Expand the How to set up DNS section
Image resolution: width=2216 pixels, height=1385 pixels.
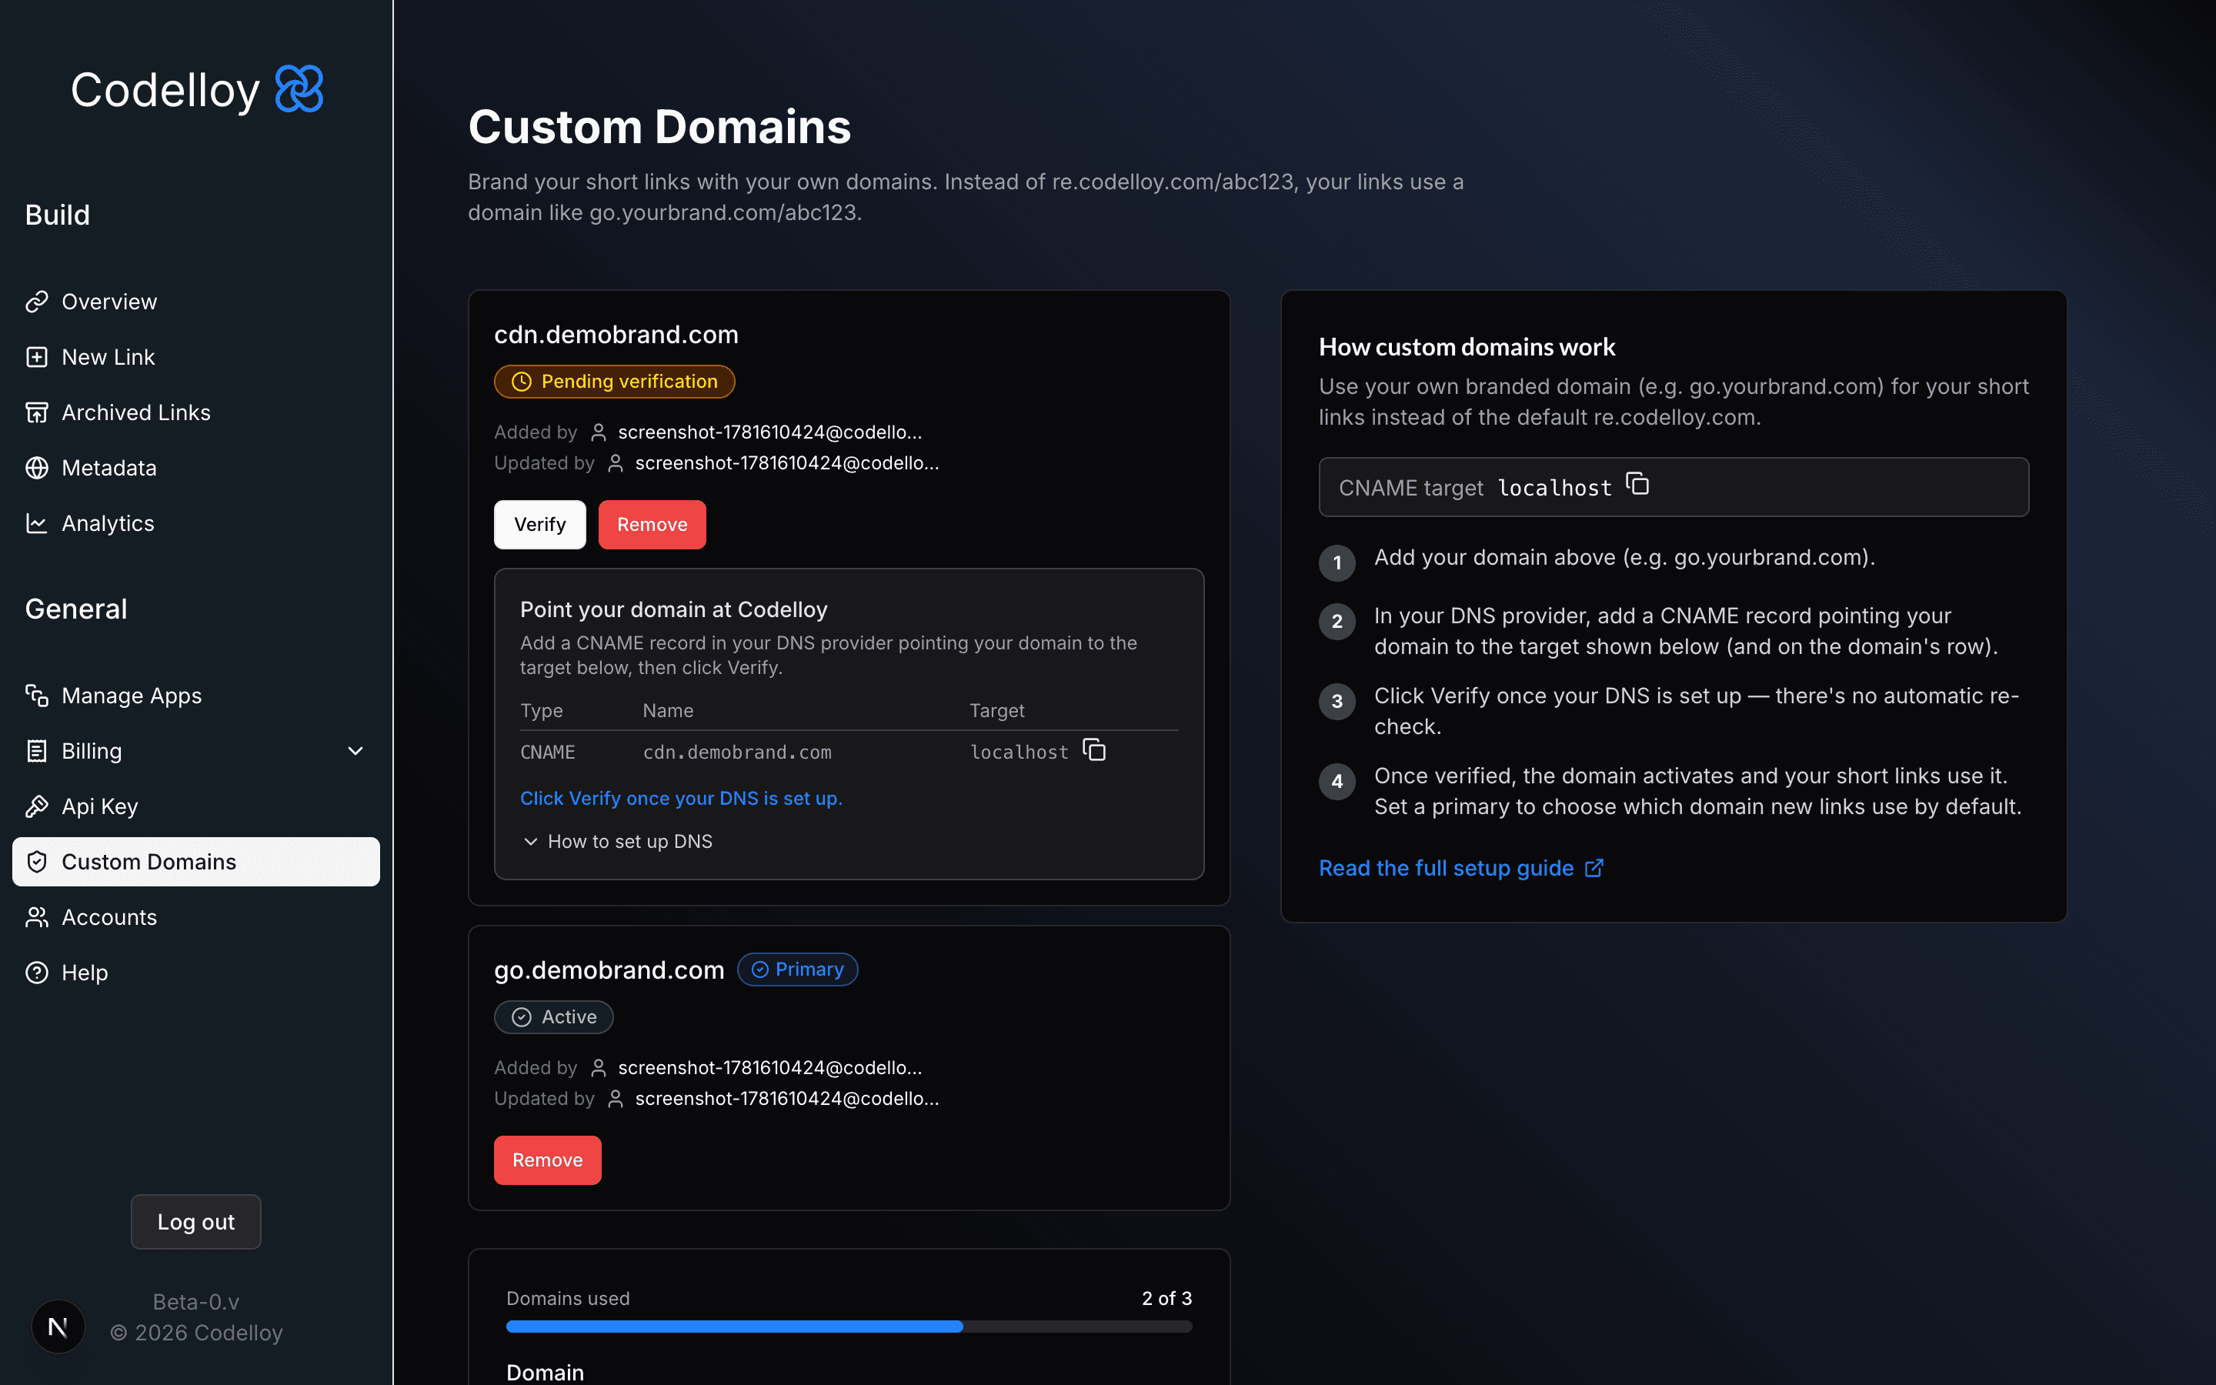click(x=616, y=841)
